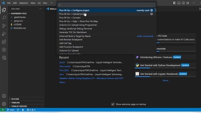Image resolution: width=201 pixels, height=113 pixels.
Task: Open the GitLens activity bar icon
Action: (4, 50)
